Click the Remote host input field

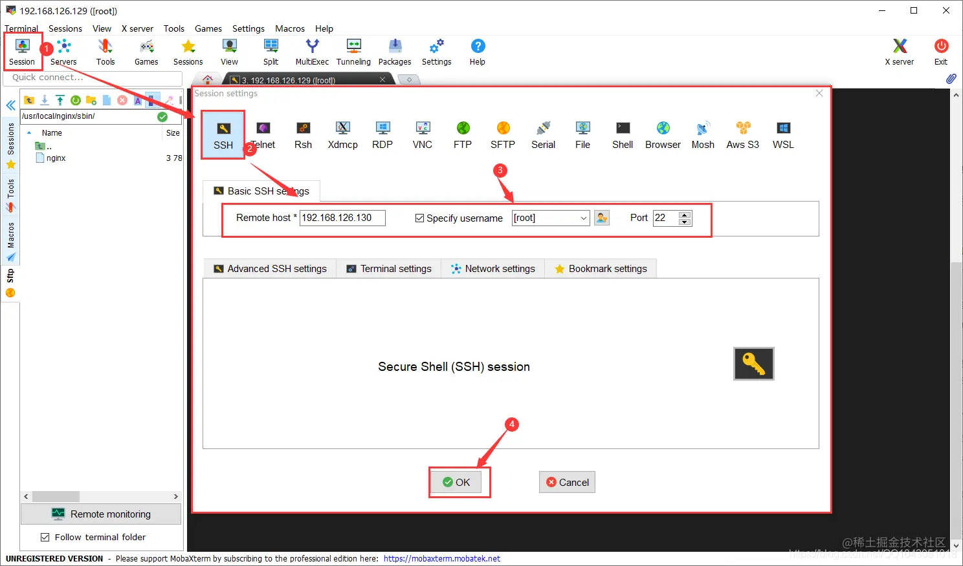[342, 218]
